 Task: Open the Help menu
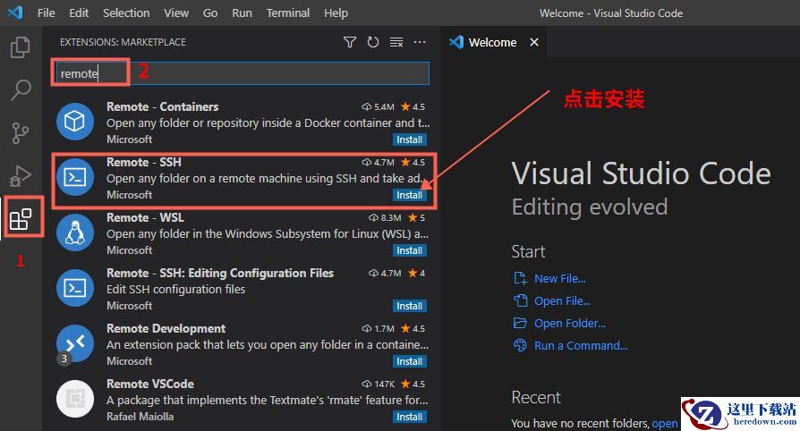[336, 13]
